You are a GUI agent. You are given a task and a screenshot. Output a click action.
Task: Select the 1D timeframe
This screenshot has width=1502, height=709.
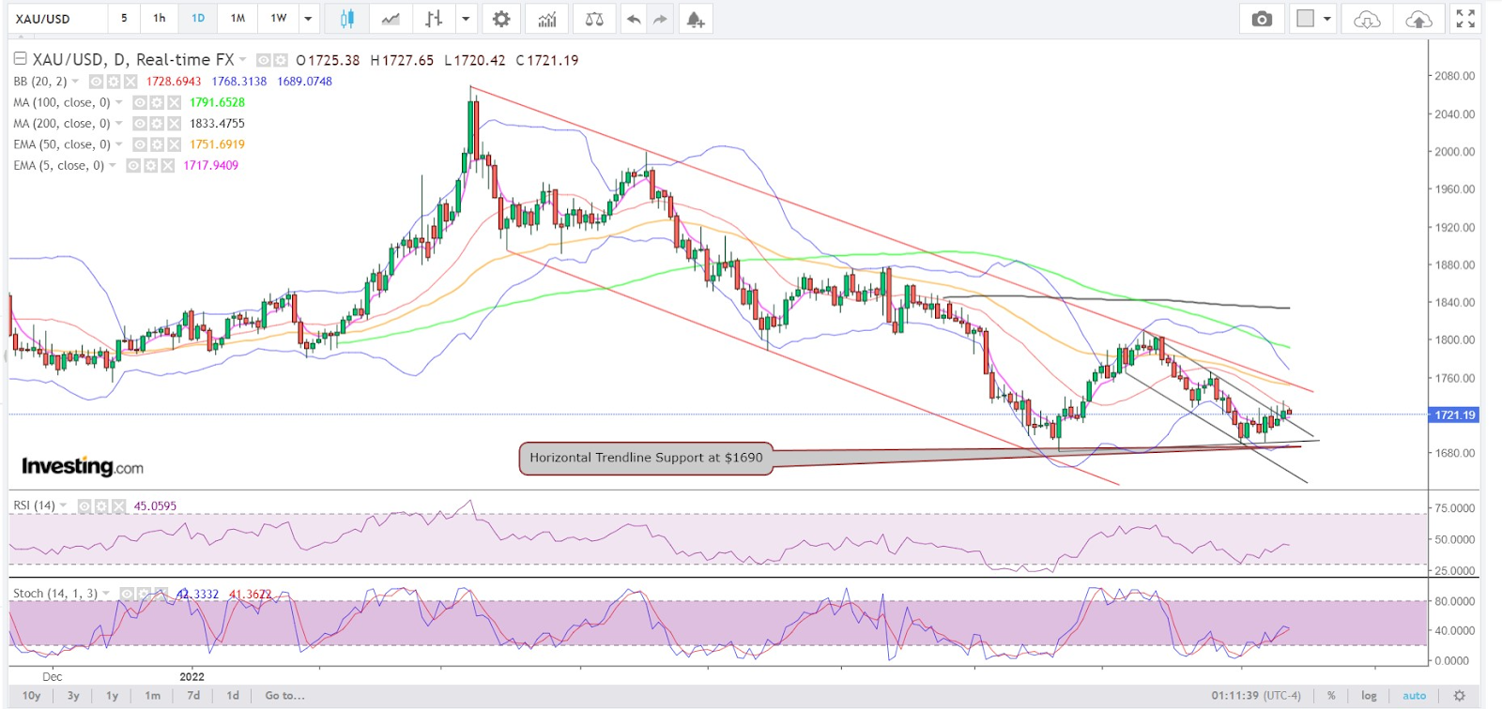click(198, 19)
